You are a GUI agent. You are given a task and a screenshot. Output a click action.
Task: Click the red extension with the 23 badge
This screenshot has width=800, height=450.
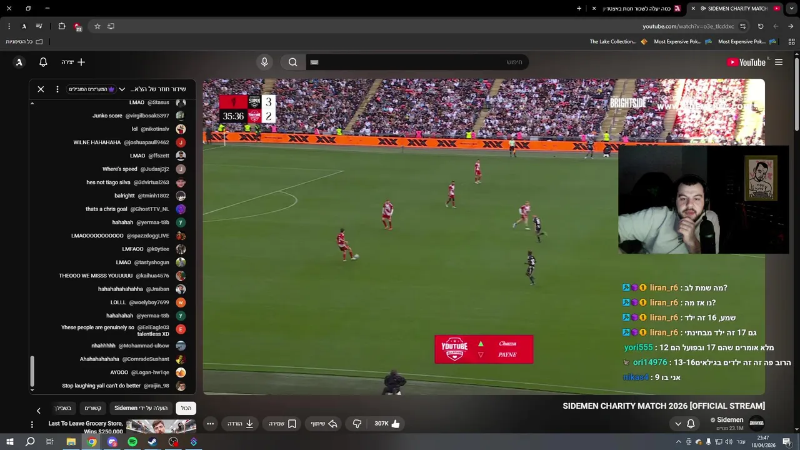coord(77,26)
